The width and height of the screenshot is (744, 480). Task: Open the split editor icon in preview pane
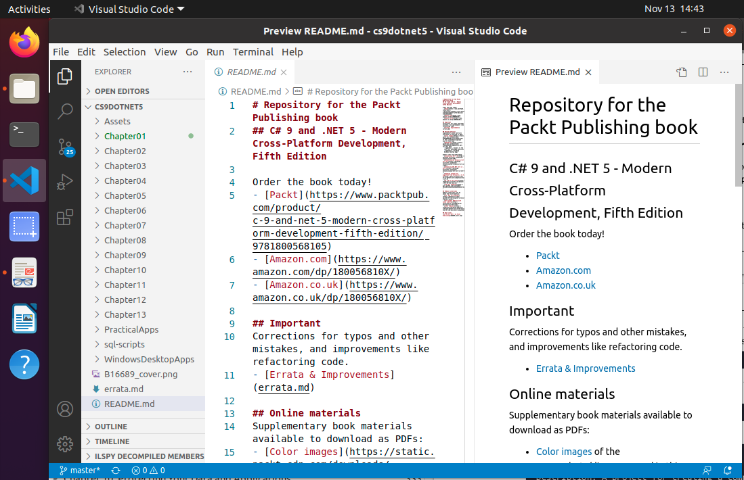click(703, 72)
